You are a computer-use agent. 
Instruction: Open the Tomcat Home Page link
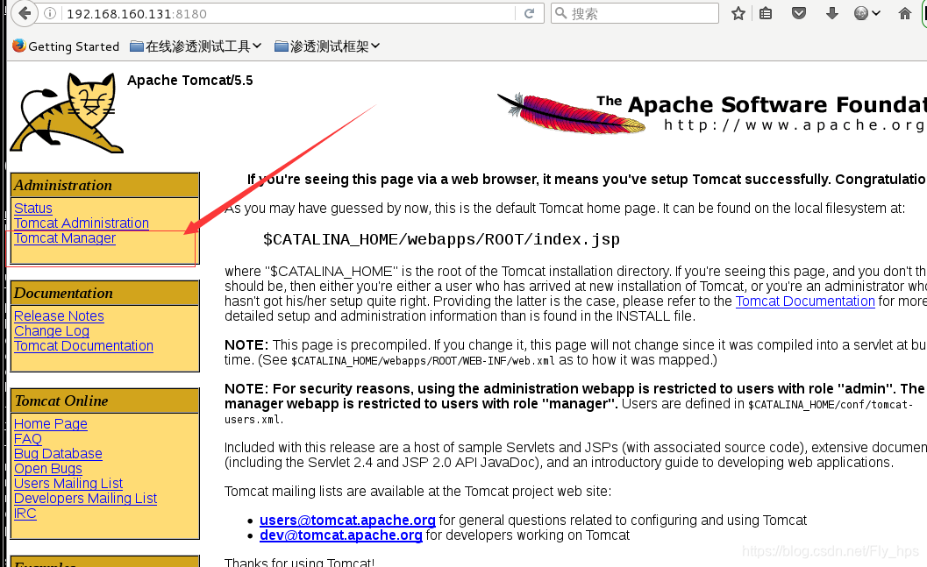click(51, 423)
